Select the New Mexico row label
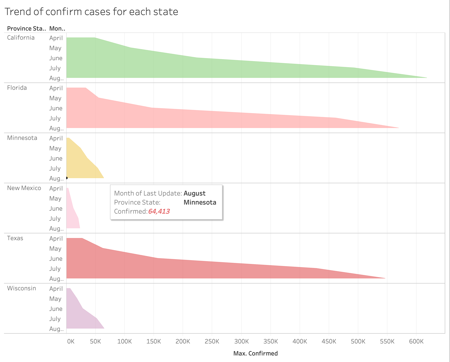 (x=24, y=188)
